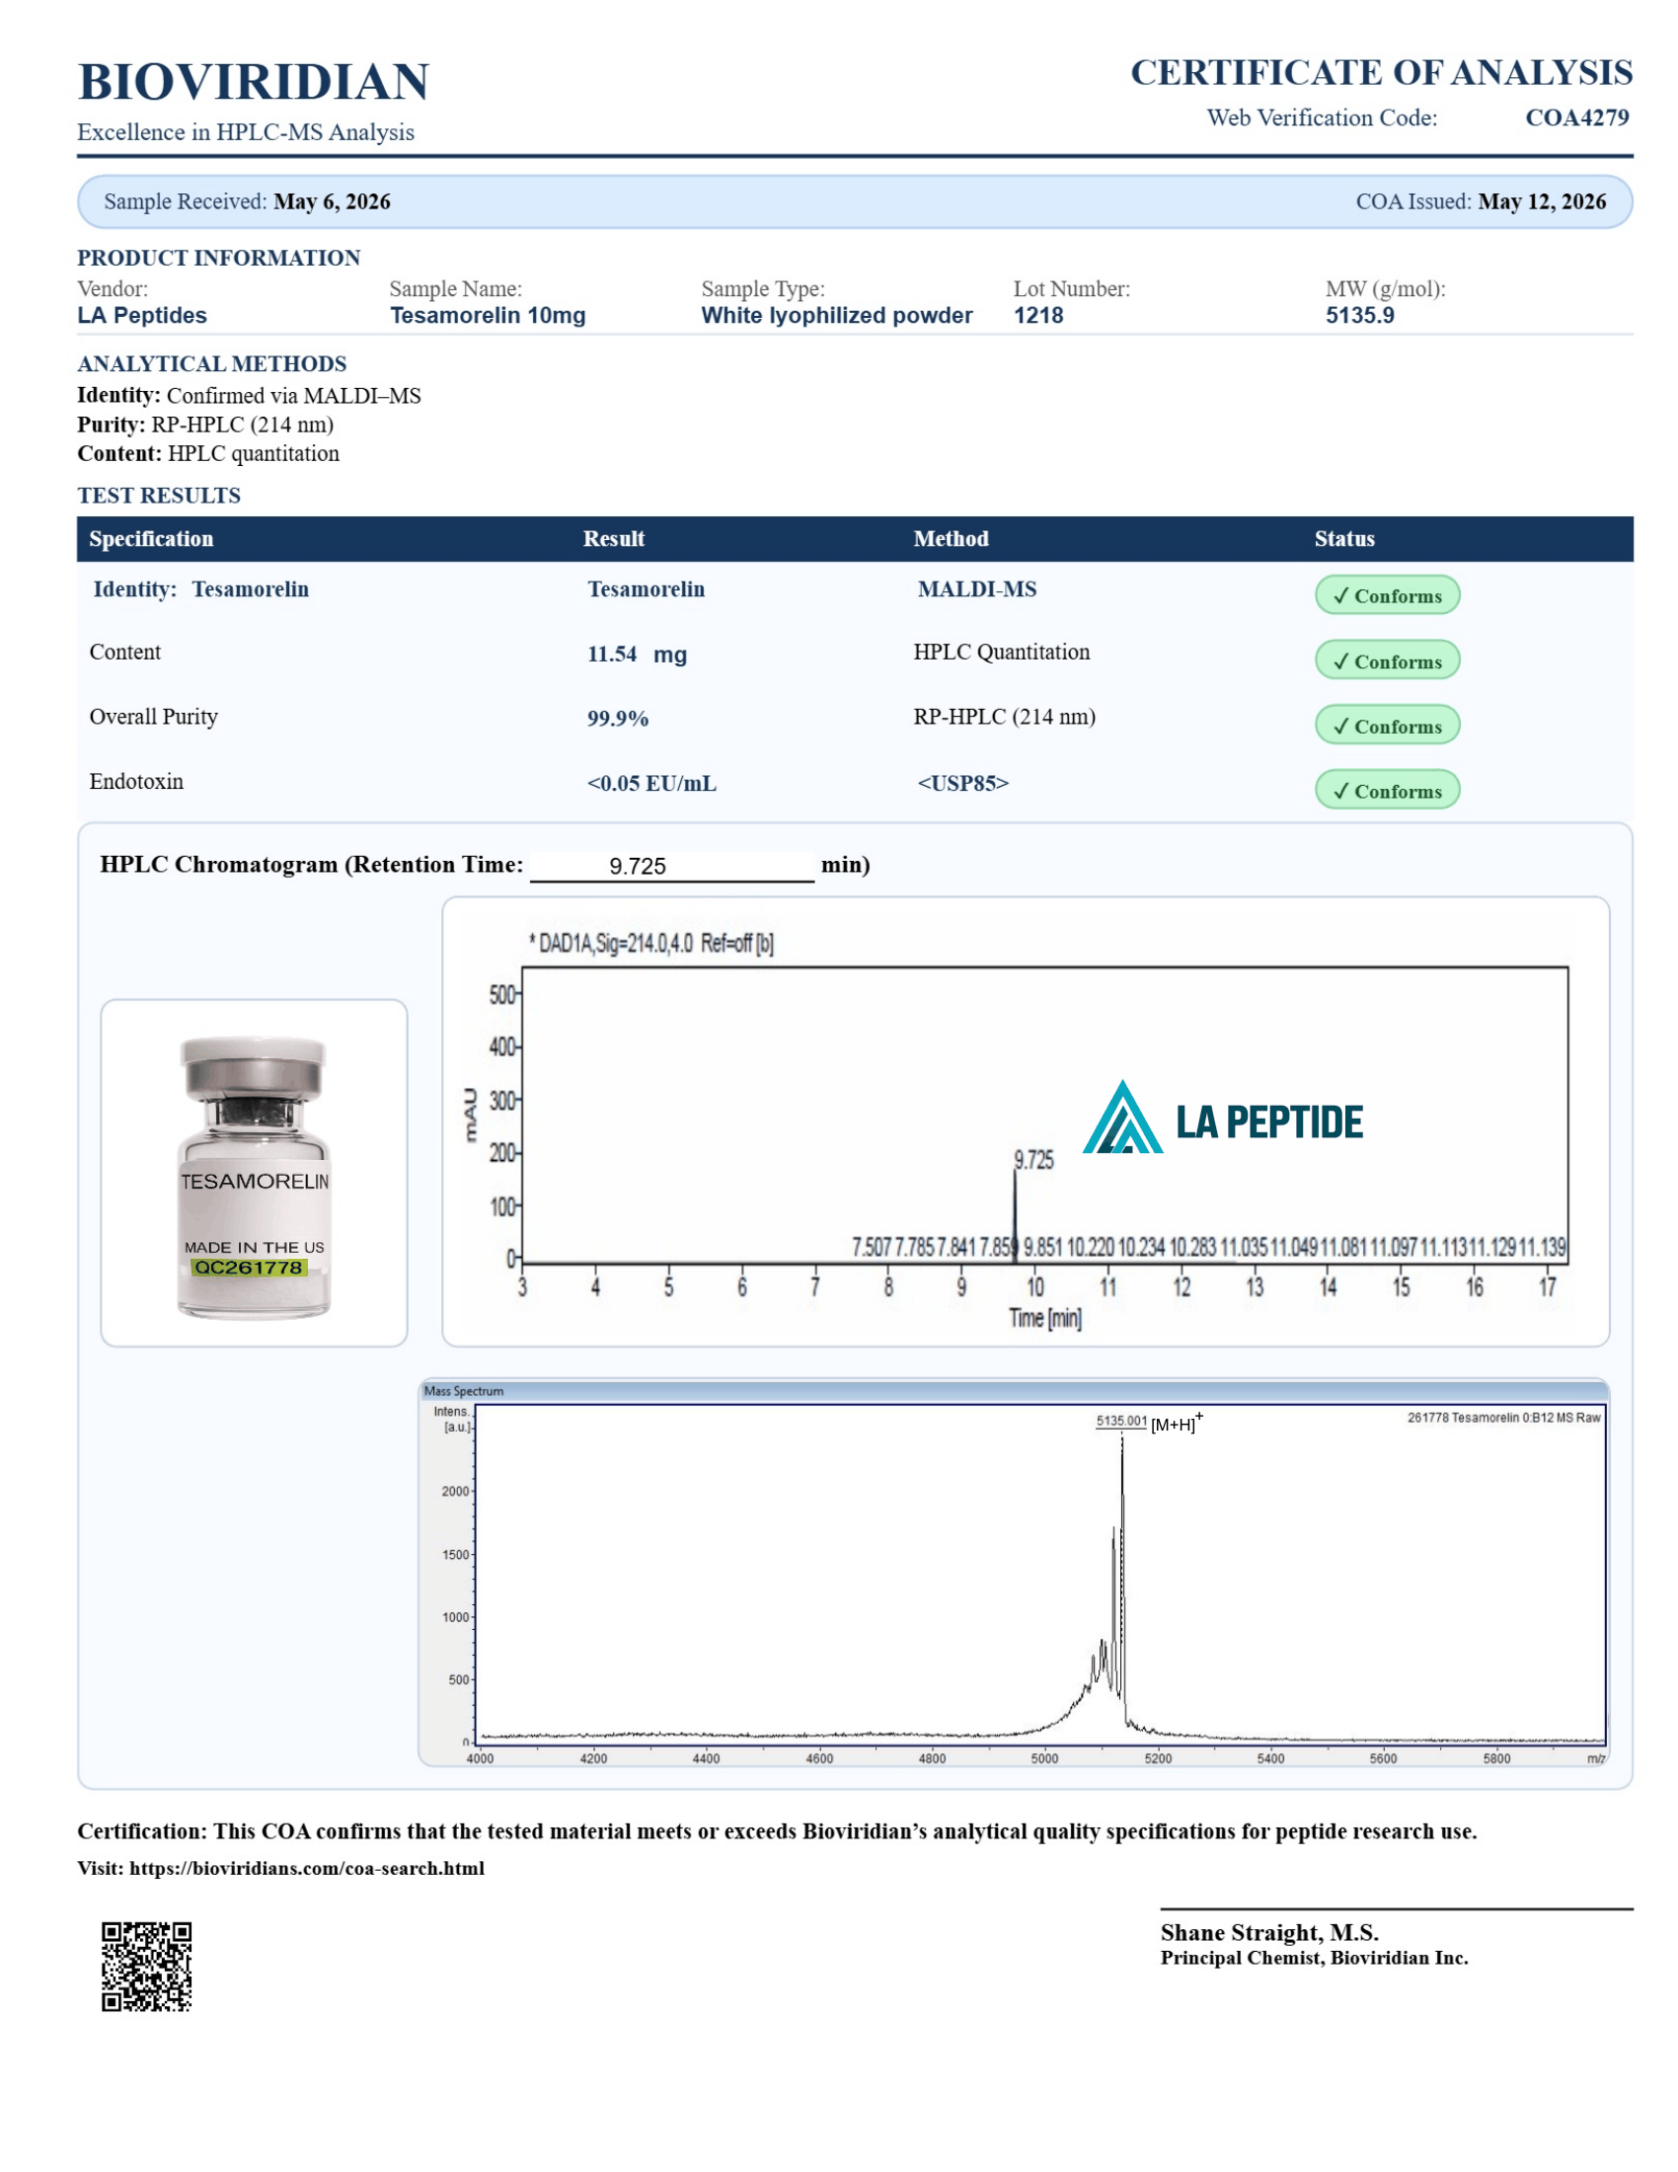Screen dimensions: 1678x2172
Task: Click the Mass Spectrum panel title bar
Action: coord(1014,1391)
